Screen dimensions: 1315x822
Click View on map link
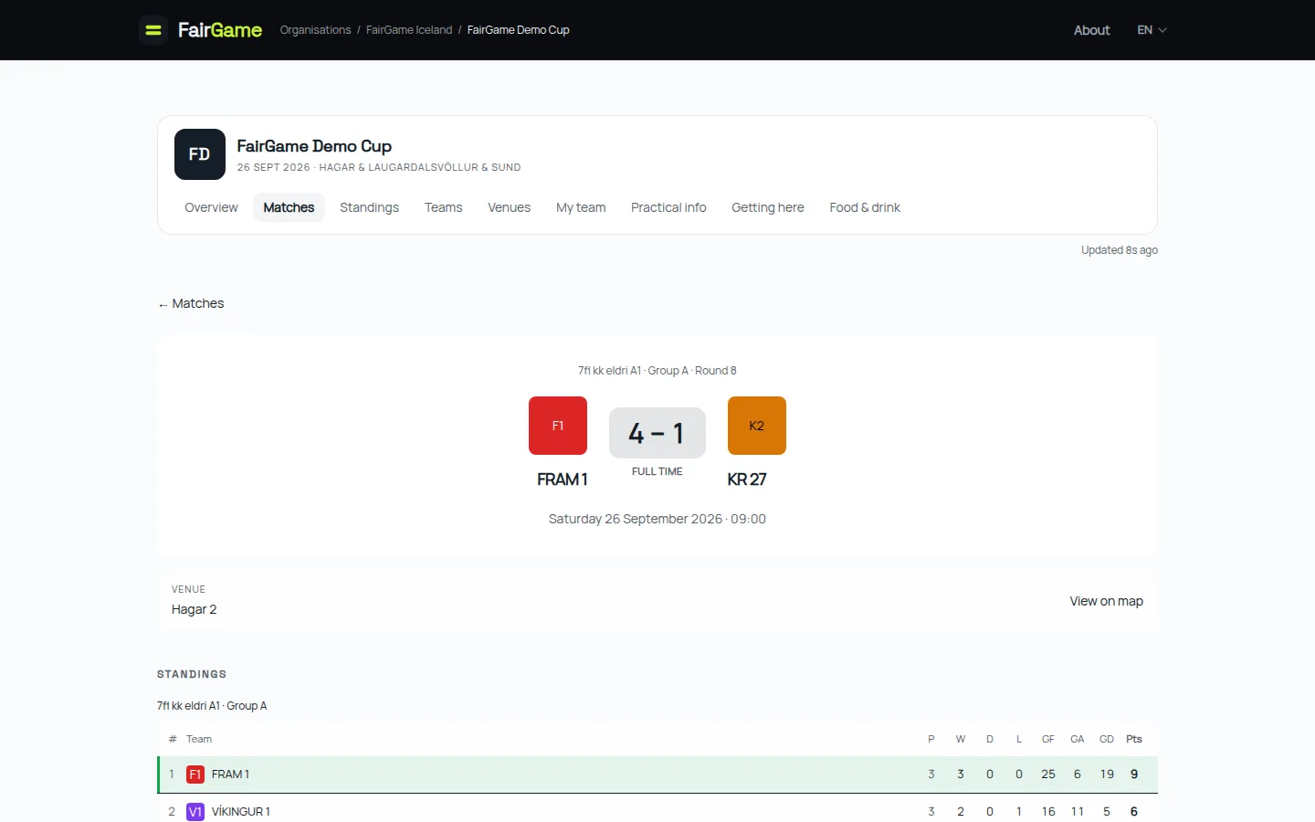[x=1107, y=601]
